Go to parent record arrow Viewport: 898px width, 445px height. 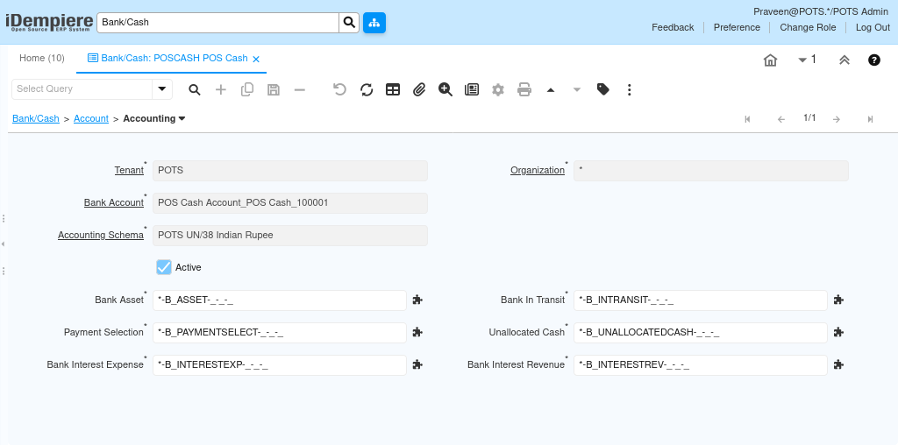551,90
